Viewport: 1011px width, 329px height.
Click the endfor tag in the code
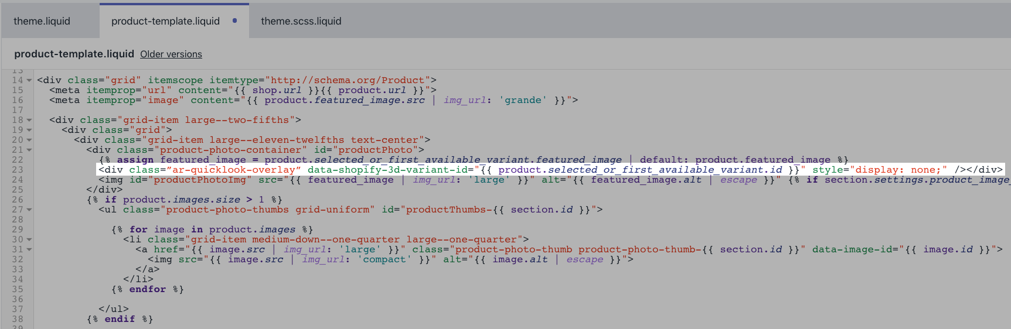(147, 289)
